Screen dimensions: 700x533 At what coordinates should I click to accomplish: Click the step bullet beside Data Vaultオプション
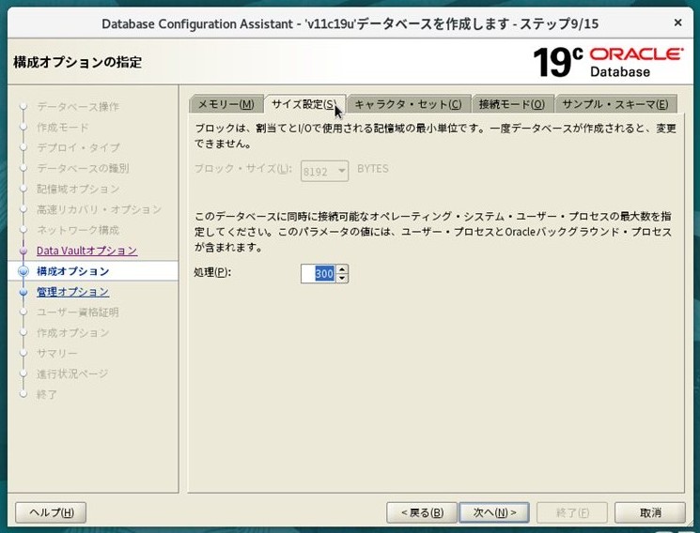pyautogui.click(x=23, y=251)
